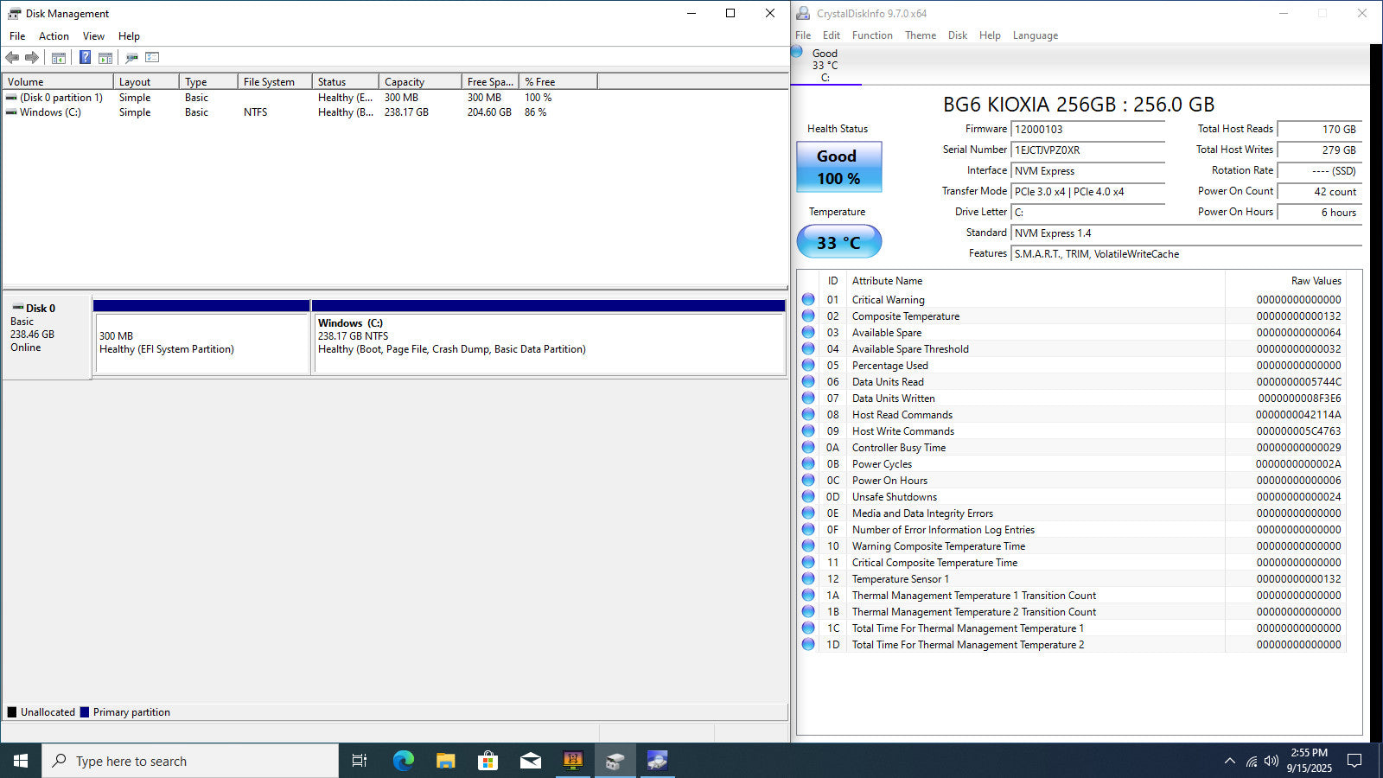Select the Composite Temperature attribute row
Viewport: 1383px width, 778px height.
click(x=1072, y=316)
